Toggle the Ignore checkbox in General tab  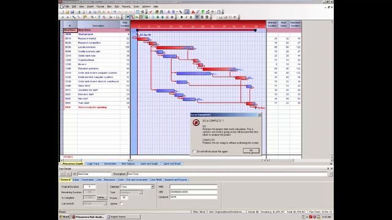[x=121, y=204]
